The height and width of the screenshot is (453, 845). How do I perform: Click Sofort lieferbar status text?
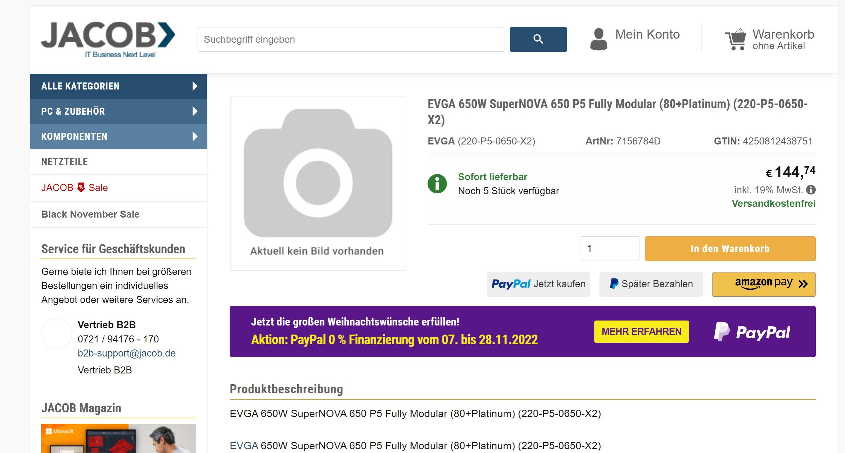(492, 177)
